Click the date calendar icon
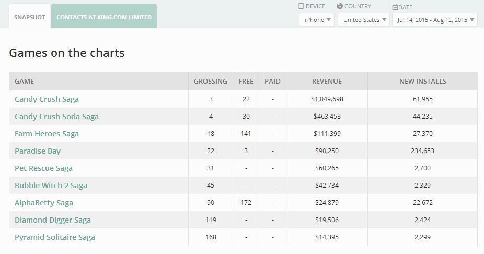Screen dimensions: 484x254 tap(395, 7)
